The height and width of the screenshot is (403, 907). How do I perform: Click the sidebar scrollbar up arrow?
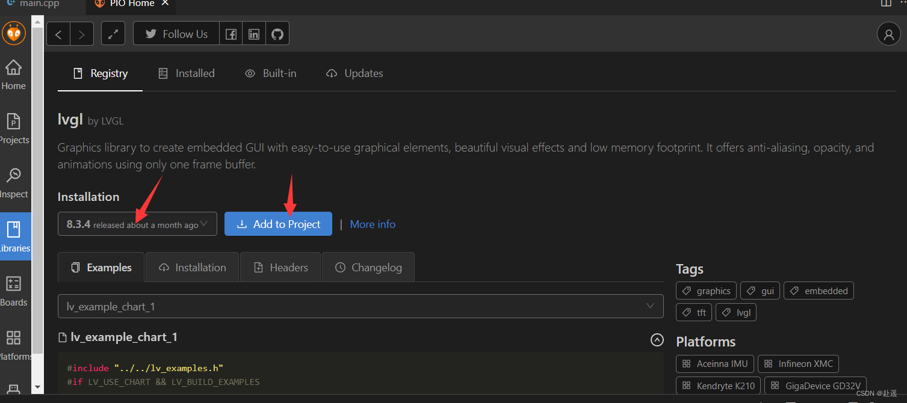[37, 22]
